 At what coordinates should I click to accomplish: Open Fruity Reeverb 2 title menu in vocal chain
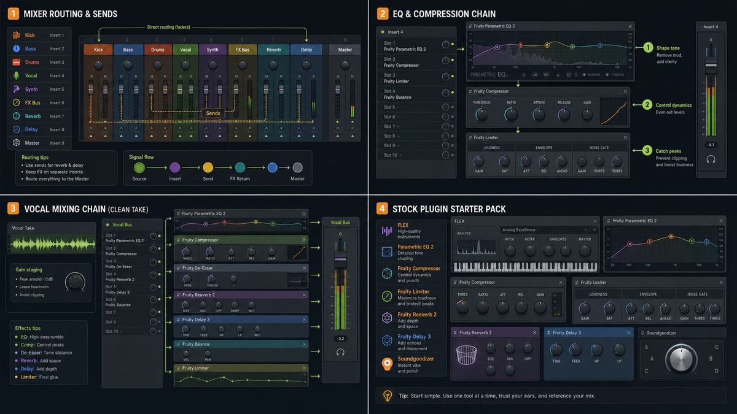click(x=178, y=294)
